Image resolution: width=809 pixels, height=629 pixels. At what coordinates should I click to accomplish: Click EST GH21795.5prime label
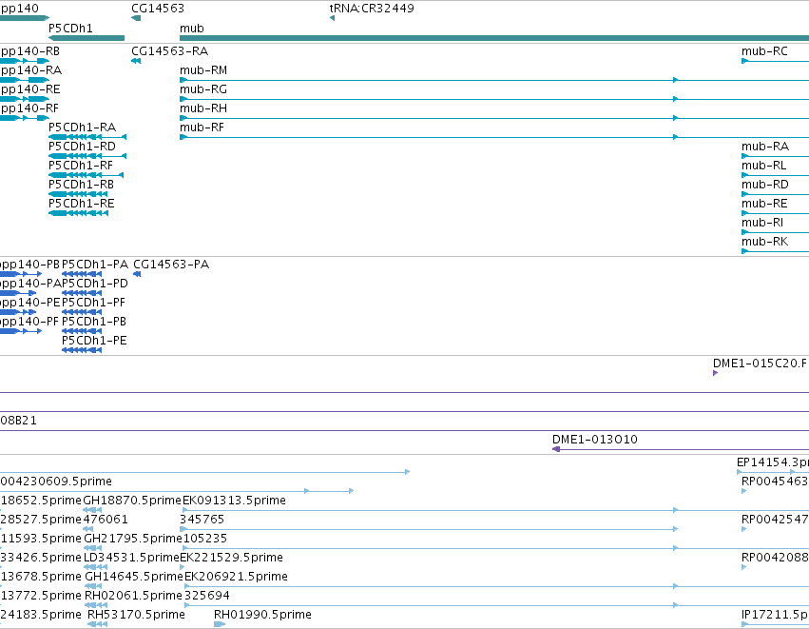click(132, 539)
